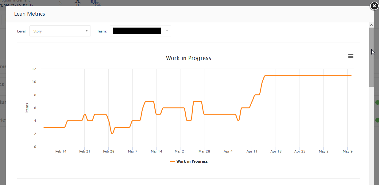Screen dimensions: 379x185
Task: Click the right chevron in background header
Action: tap(60, 3)
